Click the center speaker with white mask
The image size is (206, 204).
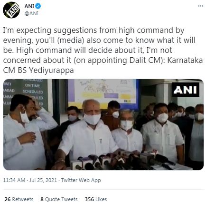pos(89,132)
